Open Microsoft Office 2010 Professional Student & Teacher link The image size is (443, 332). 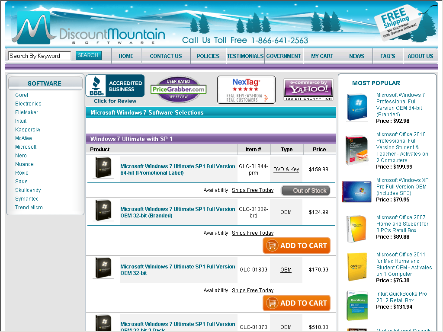(x=402, y=147)
